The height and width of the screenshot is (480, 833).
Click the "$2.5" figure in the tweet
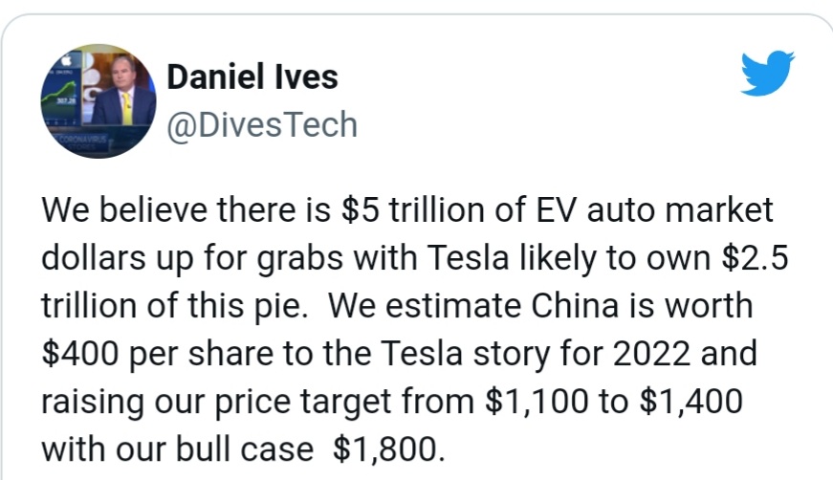tap(755, 258)
